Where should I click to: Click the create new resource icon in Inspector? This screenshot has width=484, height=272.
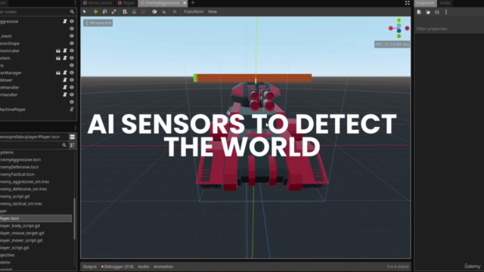point(419,12)
